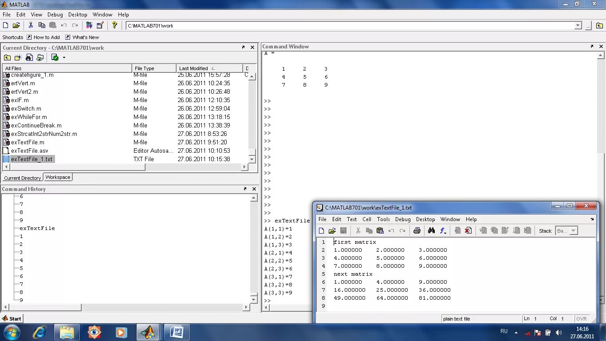The height and width of the screenshot is (341, 606).
Task: Open Desktop menu in main MATLAB window
Action: [78, 15]
